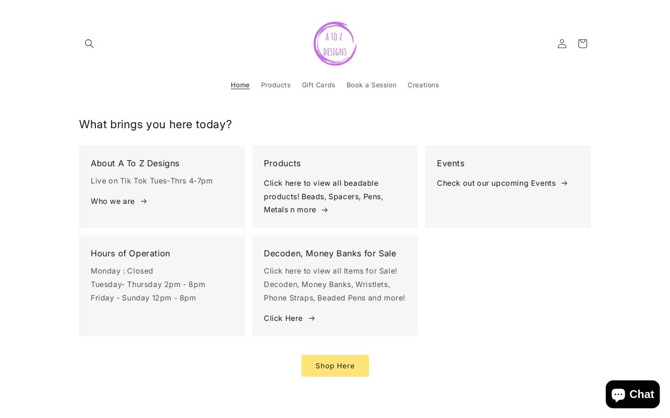This screenshot has height=418, width=670.
Task: Click 'Tuesday- Thursday 2pm - 8pm' text
Action: pos(148,284)
